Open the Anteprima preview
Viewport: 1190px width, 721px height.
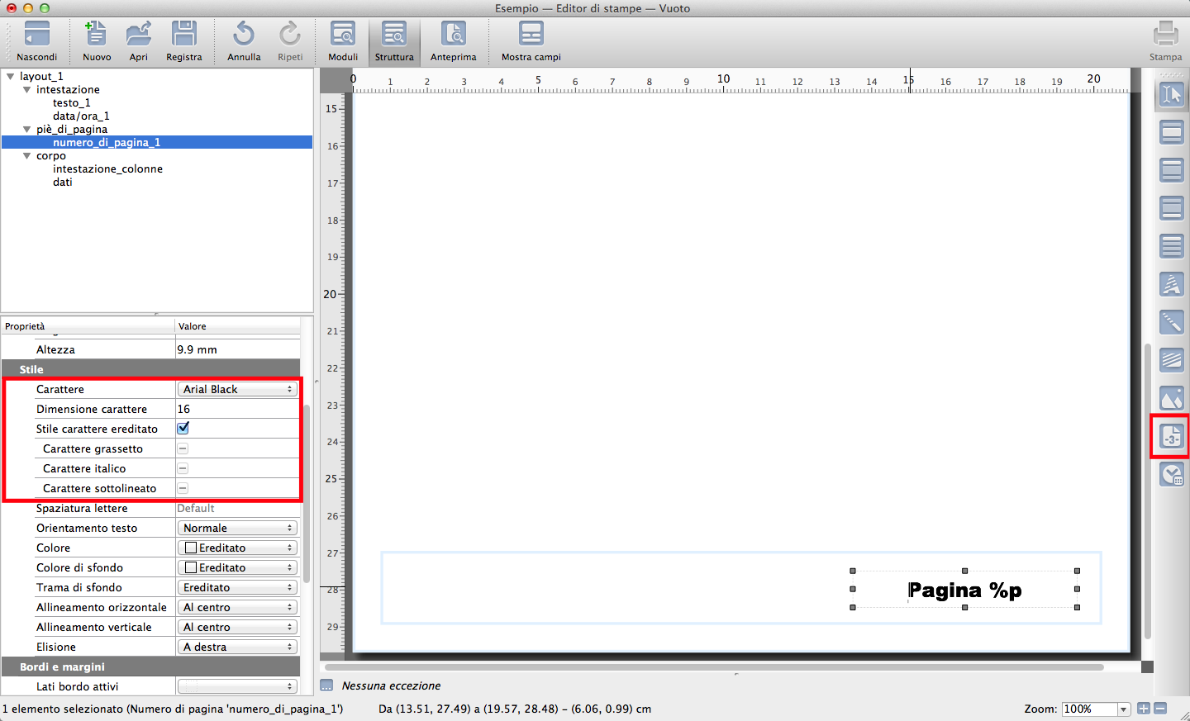(453, 35)
